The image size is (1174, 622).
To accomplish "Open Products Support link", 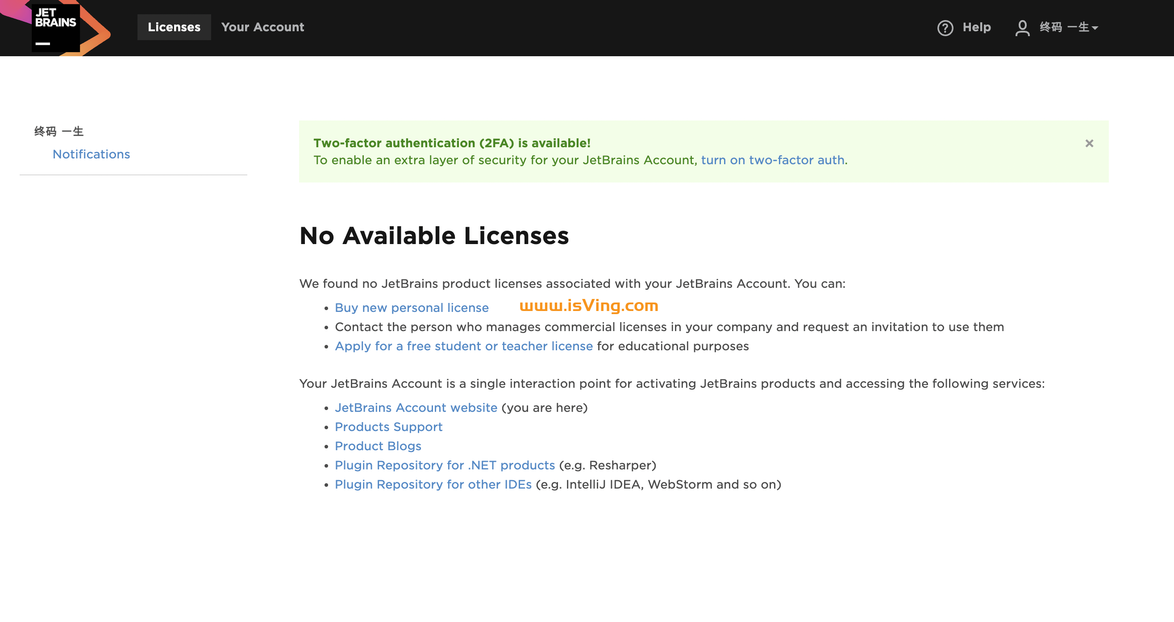I will [x=388, y=427].
